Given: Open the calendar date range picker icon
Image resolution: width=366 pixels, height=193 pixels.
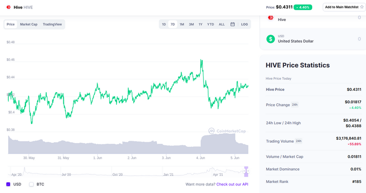Looking at the screenshot, I should (233, 24).
